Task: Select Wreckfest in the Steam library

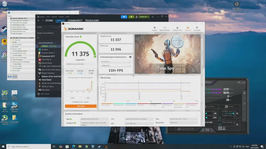Action: [x=46, y=90]
